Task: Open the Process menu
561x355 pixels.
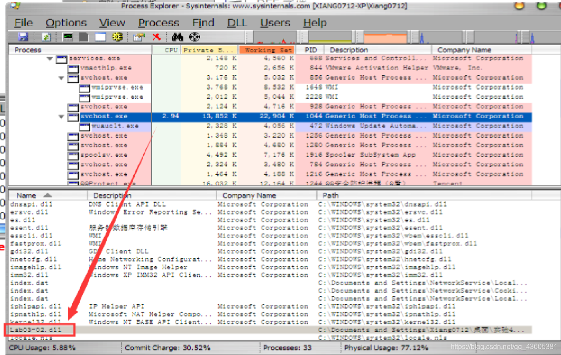Action: (159, 23)
